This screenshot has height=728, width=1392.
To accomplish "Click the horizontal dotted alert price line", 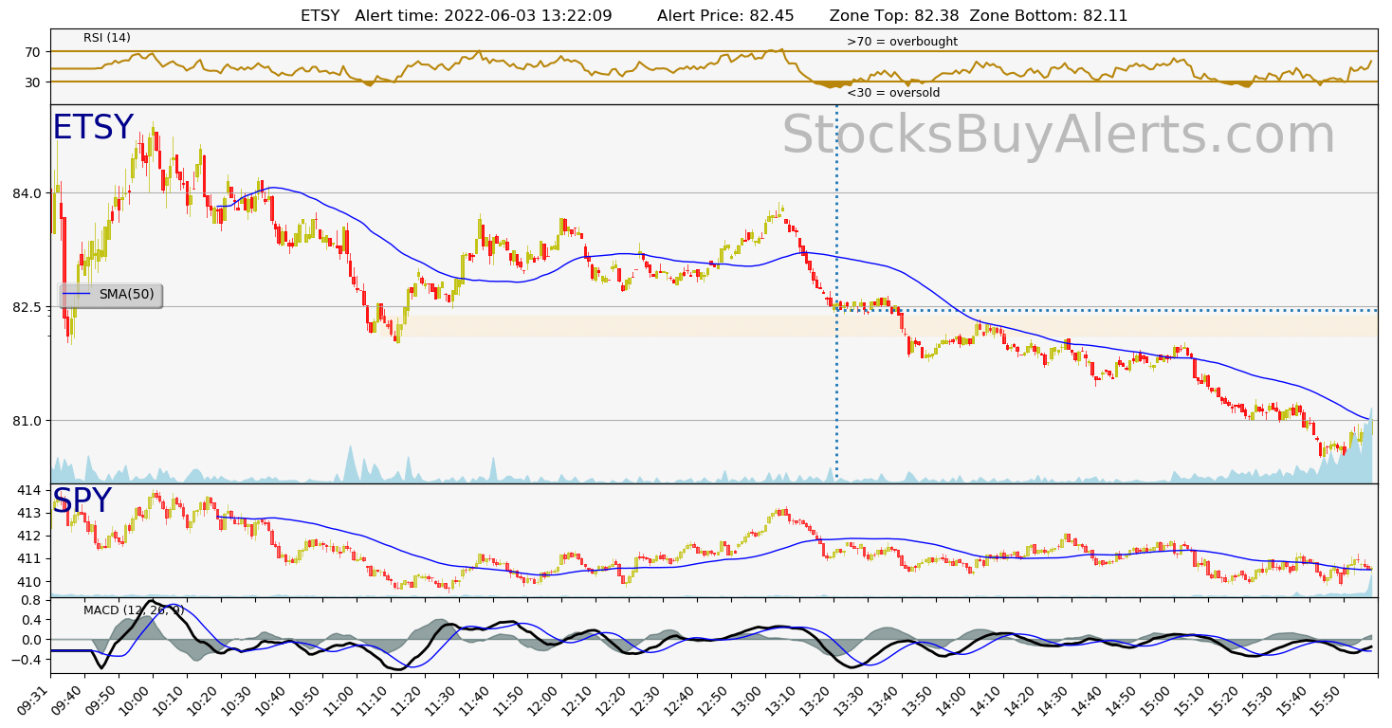I will pyautogui.click(x=1107, y=310).
